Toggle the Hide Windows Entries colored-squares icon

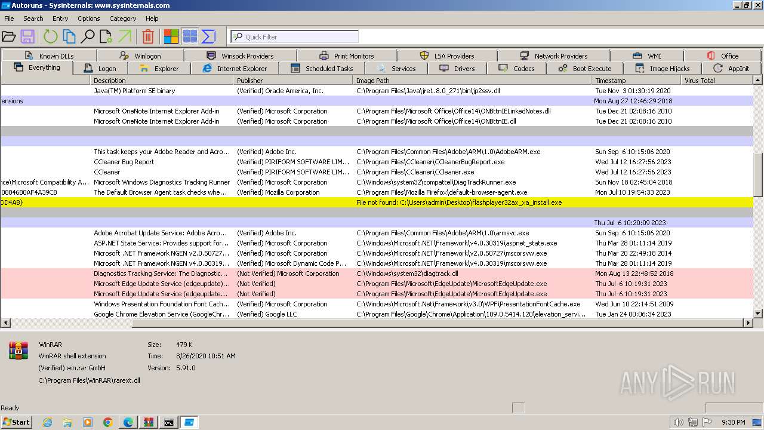pos(171,36)
